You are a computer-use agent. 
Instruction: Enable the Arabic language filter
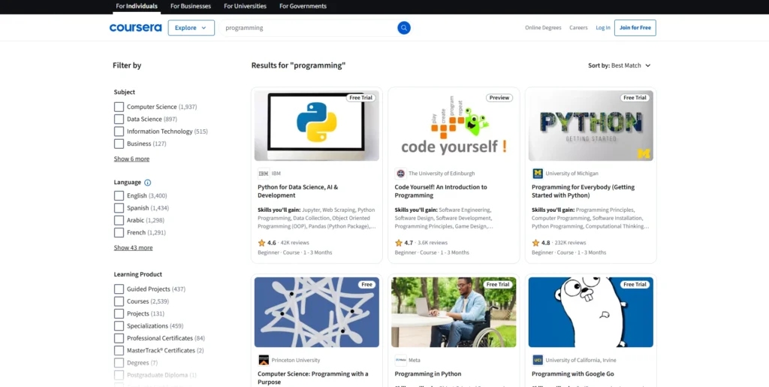(x=119, y=220)
